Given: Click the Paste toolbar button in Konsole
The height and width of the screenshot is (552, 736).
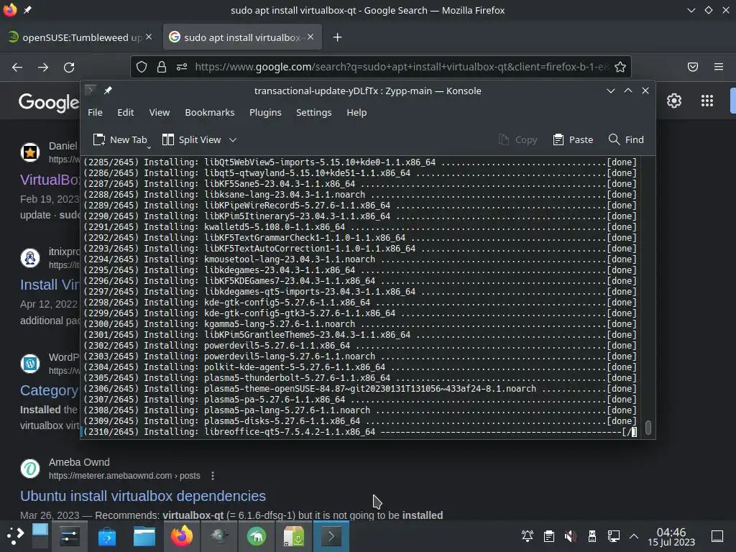Looking at the screenshot, I should [573, 139].
